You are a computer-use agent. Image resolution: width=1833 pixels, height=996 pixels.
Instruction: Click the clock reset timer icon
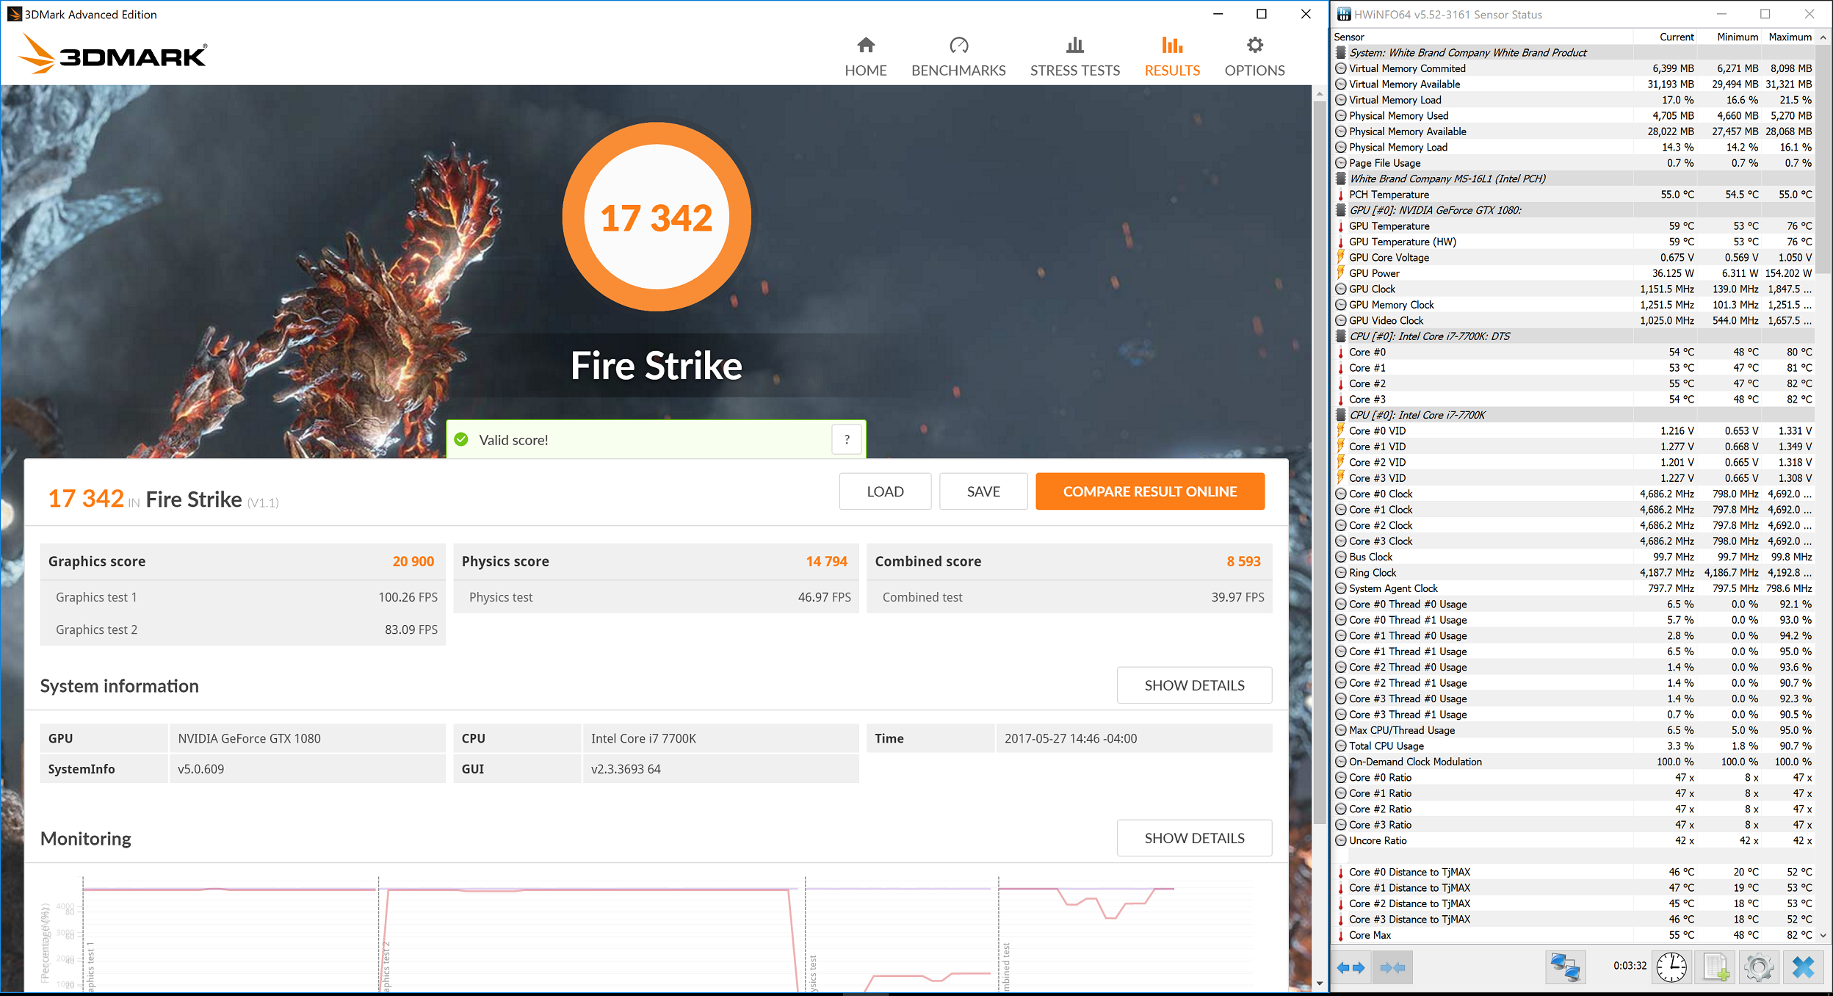click(1671, 967)
